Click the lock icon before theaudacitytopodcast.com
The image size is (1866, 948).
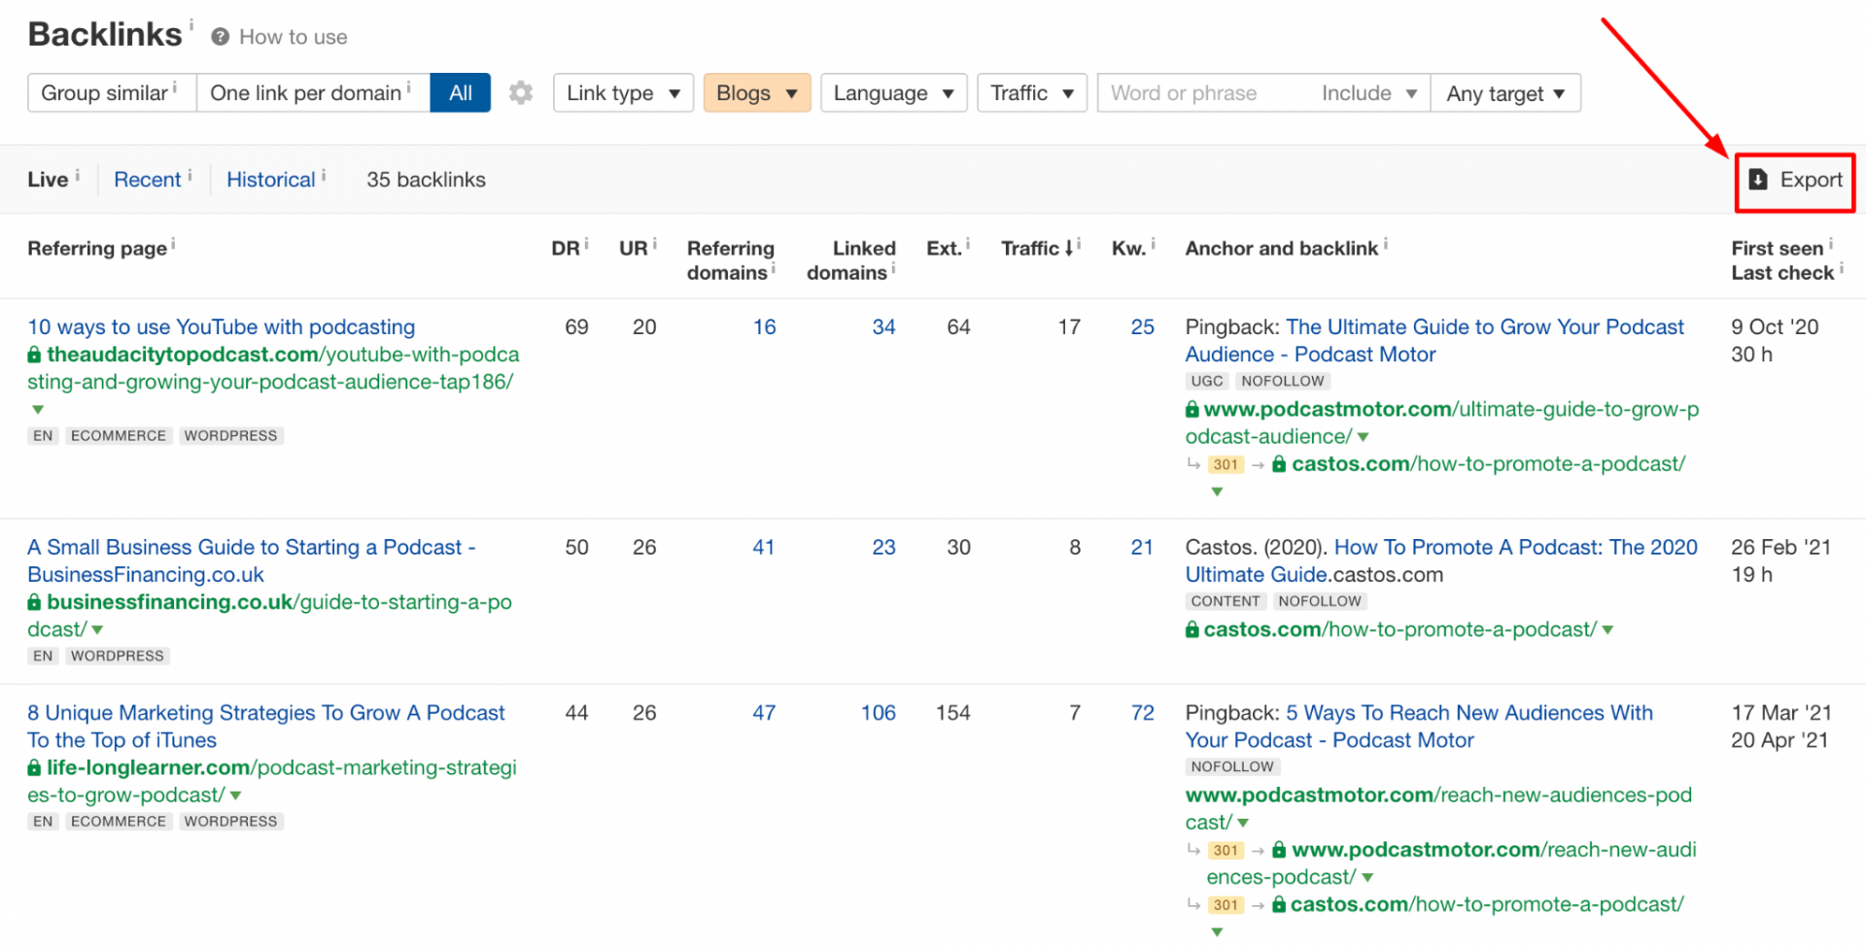tap(34, 355)
